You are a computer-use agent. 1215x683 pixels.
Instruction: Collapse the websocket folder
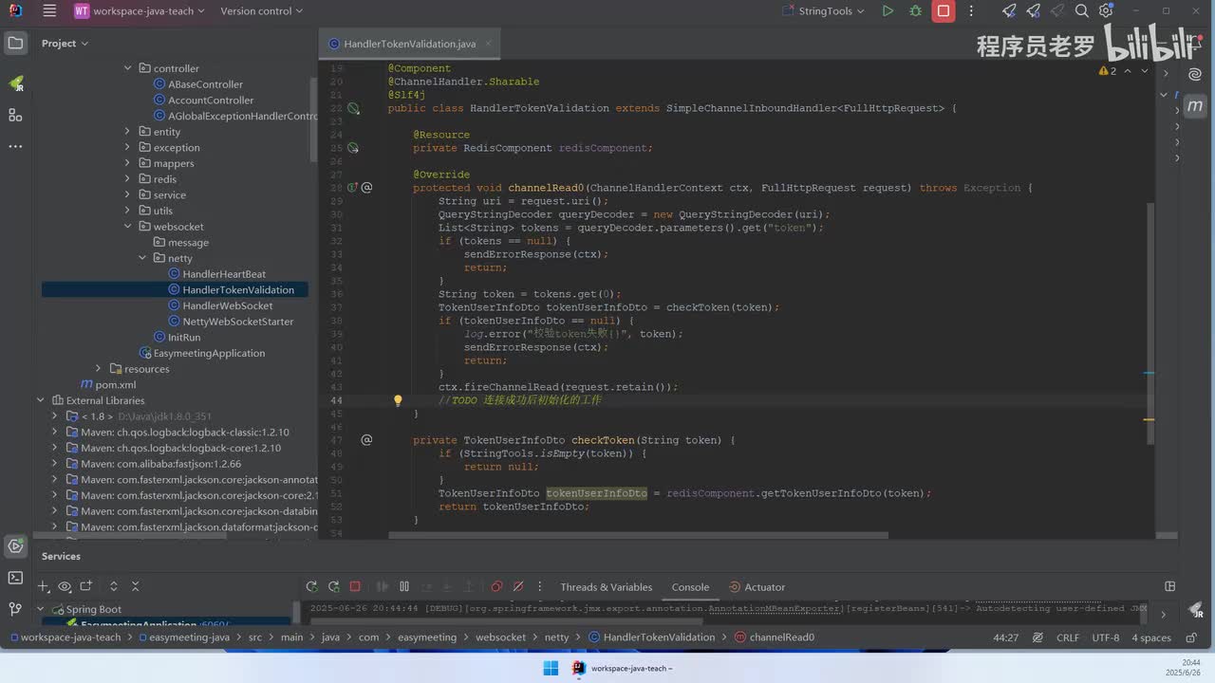pos(127,227)
